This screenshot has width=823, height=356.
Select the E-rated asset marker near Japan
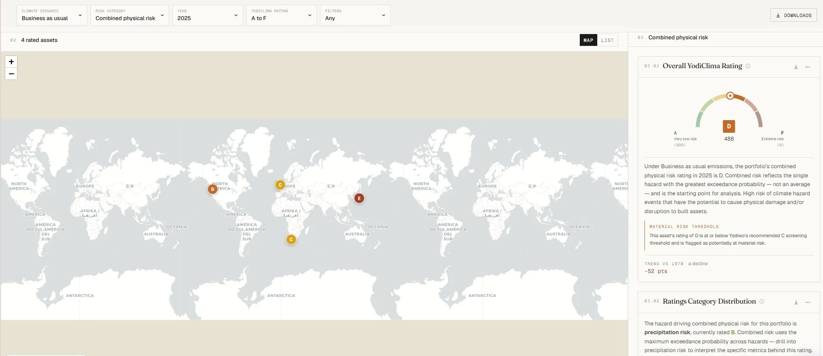coord(359,198)
